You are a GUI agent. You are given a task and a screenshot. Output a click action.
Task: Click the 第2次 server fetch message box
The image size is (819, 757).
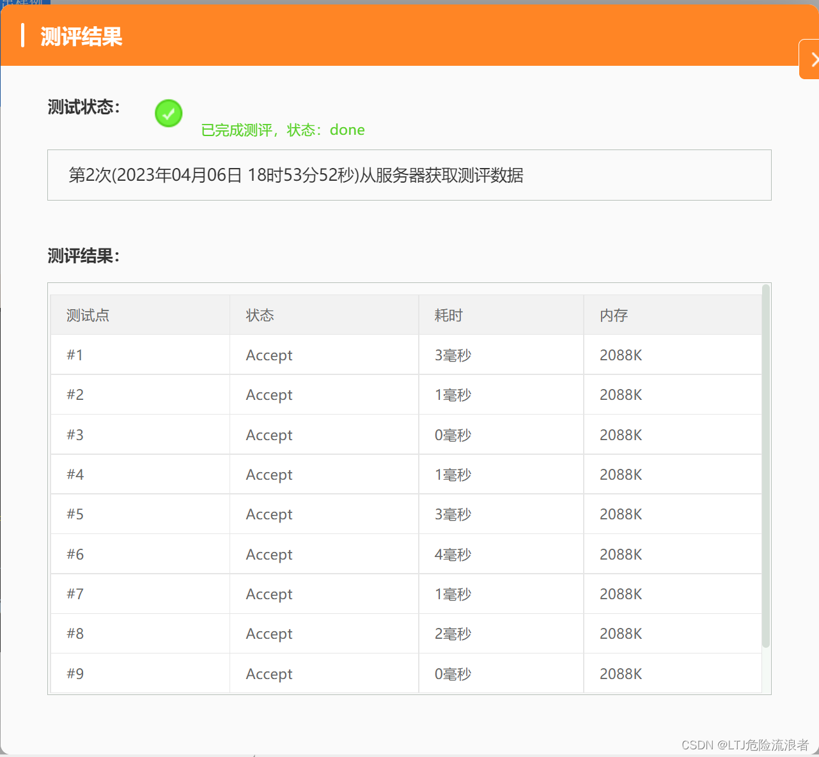(x=409, y=175)
